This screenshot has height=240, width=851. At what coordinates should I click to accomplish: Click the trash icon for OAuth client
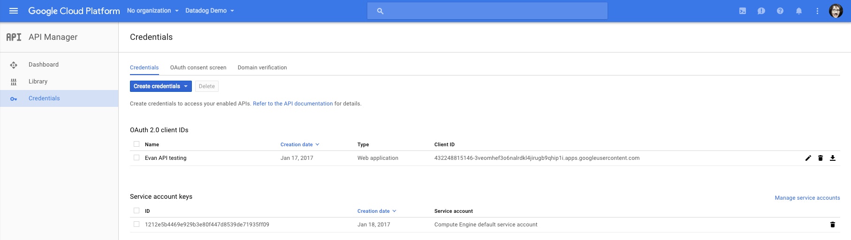pyautogui.click(x=821, y=158)
